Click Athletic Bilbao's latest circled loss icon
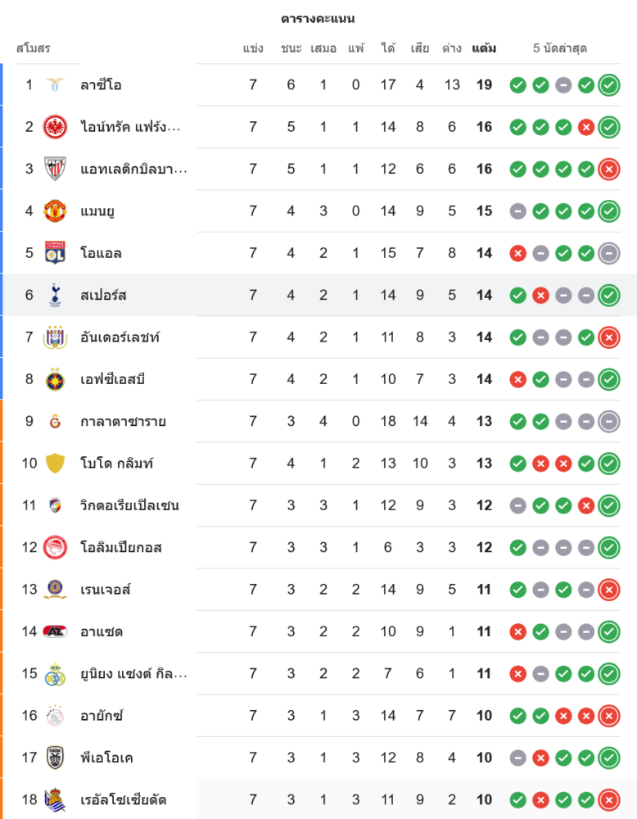The width and height of the screenshot is (637, 819). point(608,169)
